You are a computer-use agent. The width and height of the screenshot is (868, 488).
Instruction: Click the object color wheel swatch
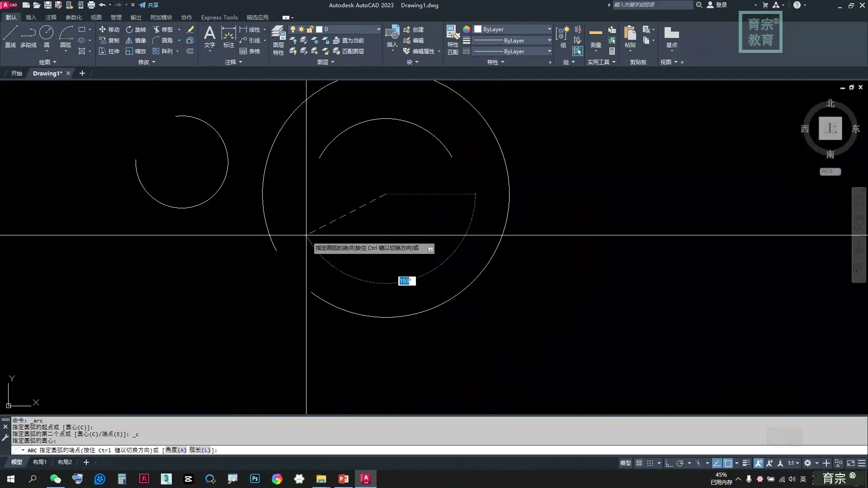click(x=467, y=29)
